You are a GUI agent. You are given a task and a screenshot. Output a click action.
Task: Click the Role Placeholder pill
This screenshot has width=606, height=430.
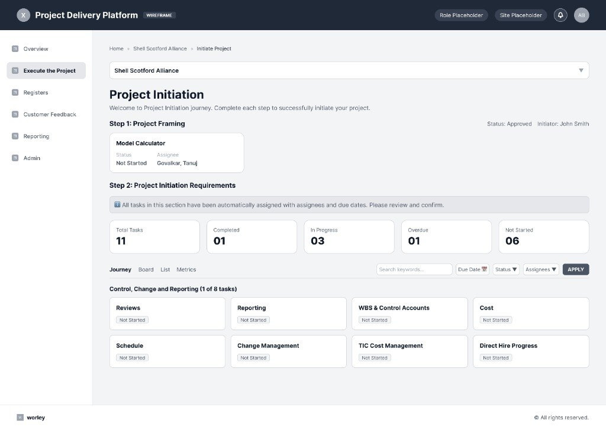tap(461, 15)
